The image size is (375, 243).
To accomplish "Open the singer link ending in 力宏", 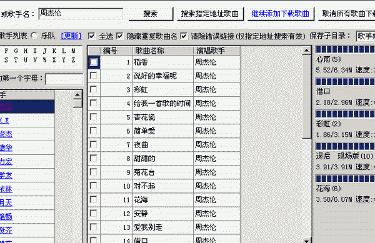I will 6,162.
